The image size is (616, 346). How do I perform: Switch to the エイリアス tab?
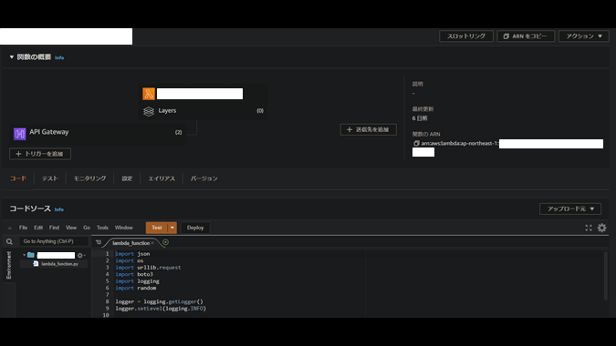(162, 178)
